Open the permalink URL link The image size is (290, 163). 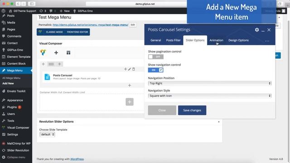tap(91, 25)
